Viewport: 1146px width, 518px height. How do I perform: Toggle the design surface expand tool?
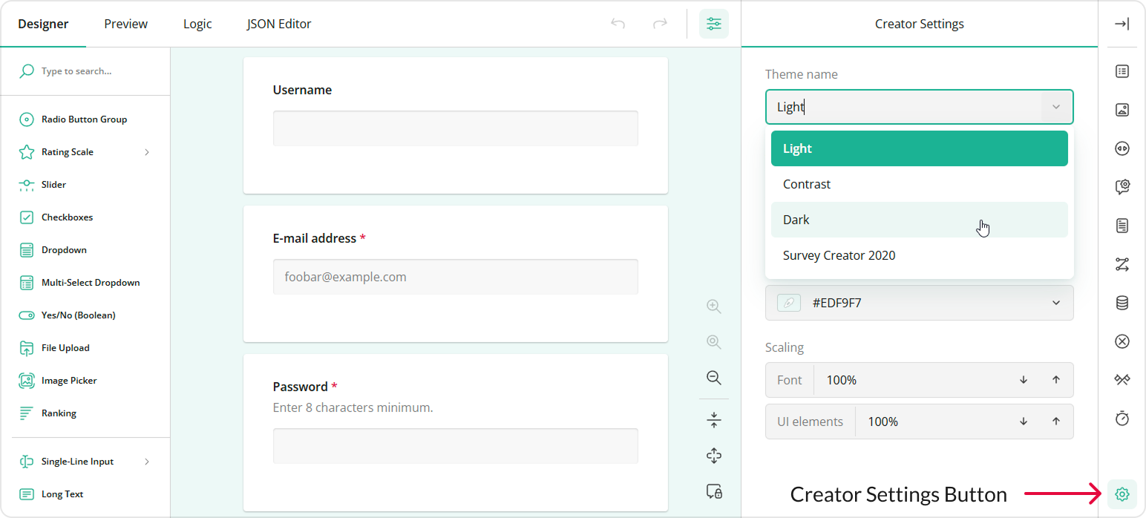point(713,456)
